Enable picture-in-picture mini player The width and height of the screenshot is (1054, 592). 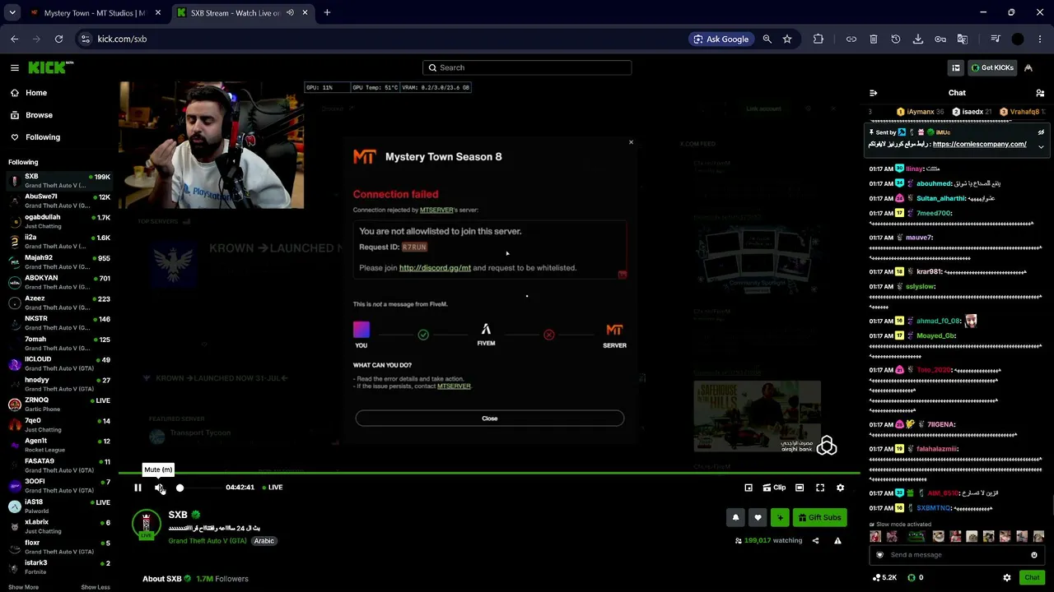click(x=749, y=488)
